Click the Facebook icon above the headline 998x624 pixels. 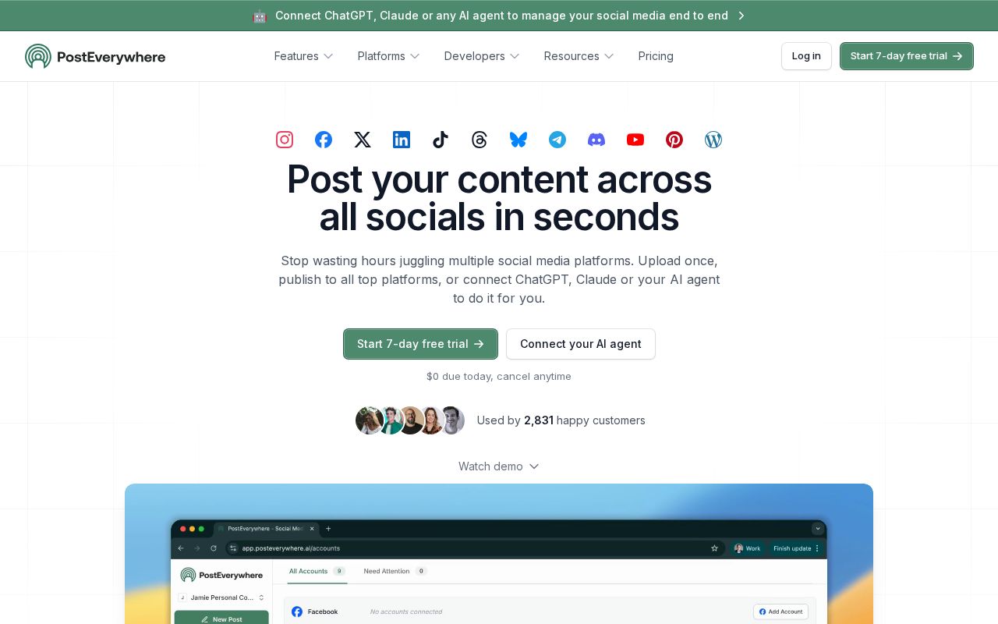tap(324, 140)
